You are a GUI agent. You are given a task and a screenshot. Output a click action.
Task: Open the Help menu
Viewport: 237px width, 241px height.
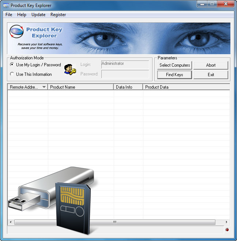tap(22, 15)
